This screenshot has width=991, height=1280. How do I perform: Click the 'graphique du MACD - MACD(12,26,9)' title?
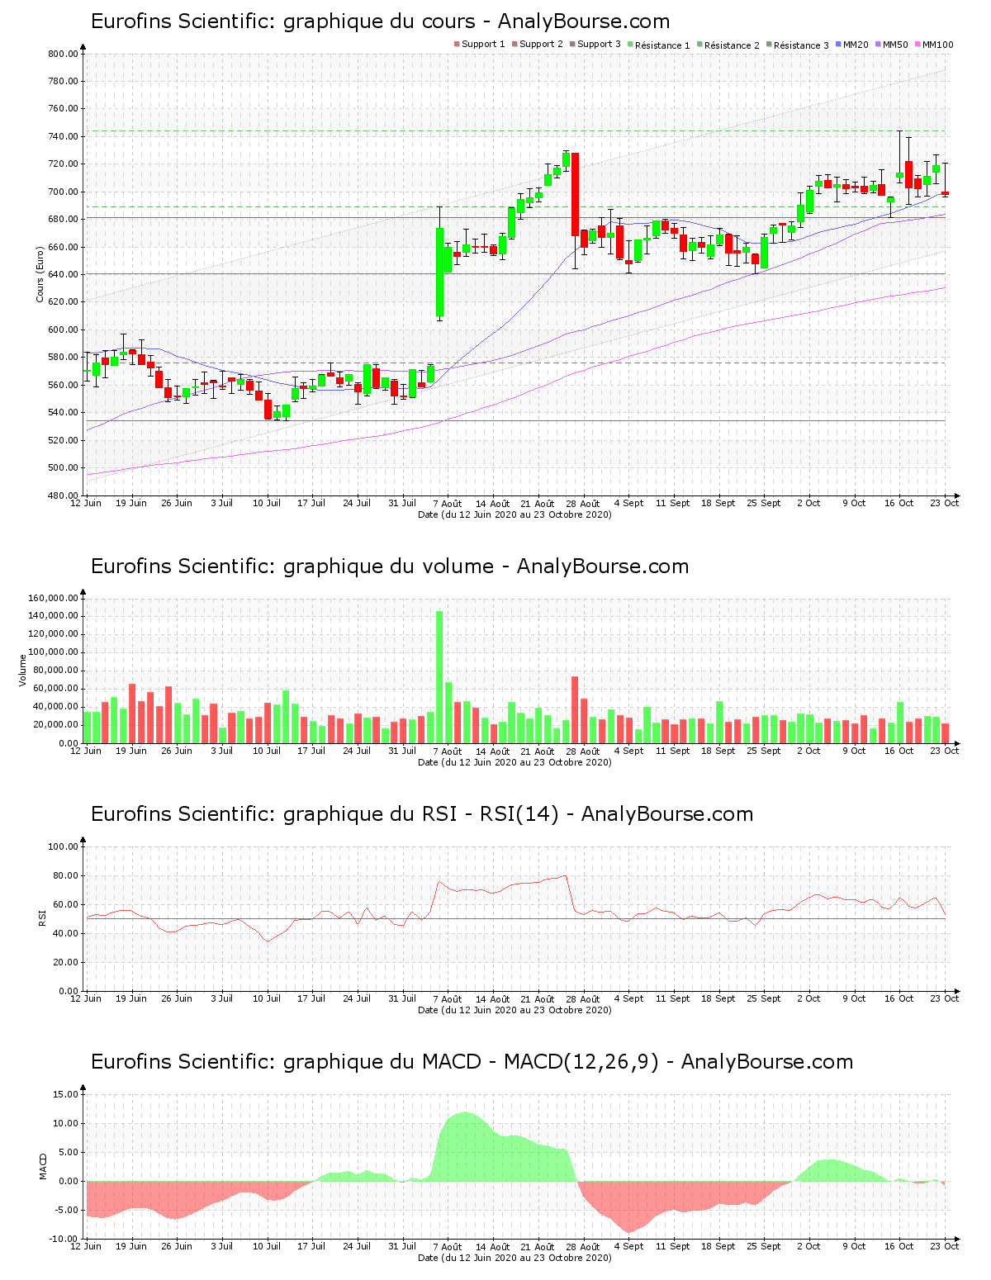472,1062
